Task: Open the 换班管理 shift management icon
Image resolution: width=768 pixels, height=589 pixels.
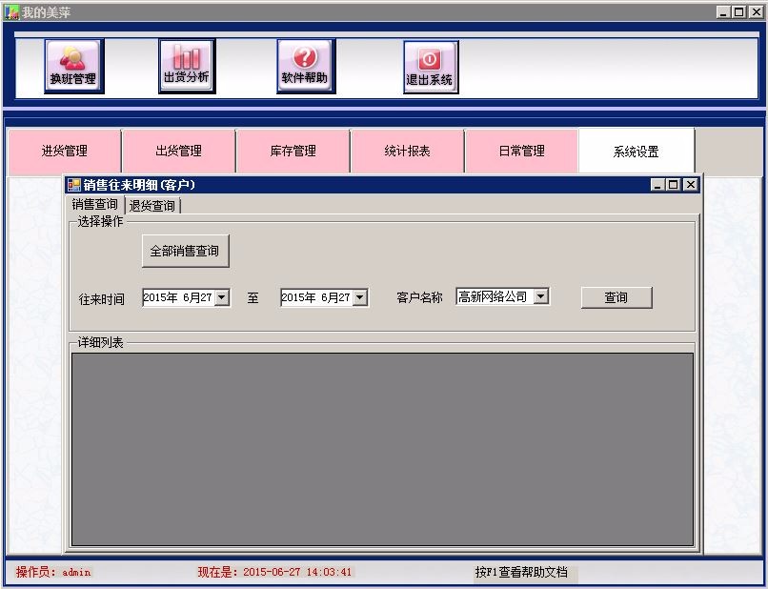Action: (x=74, y=66)
